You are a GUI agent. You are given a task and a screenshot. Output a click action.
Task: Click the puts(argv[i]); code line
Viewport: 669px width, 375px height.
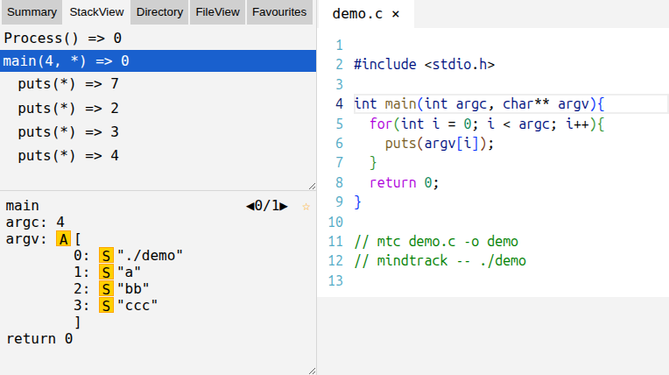tap(440, 144)
